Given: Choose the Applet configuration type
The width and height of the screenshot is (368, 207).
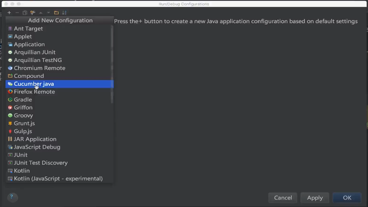Looking at the screenshot, I should point(59,37).
